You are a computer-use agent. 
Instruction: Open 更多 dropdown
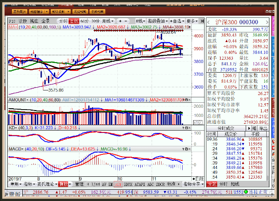[192, 21]
